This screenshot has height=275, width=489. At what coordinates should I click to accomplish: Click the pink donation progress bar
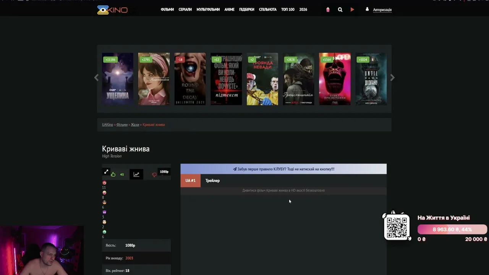[x=452, y=230]
